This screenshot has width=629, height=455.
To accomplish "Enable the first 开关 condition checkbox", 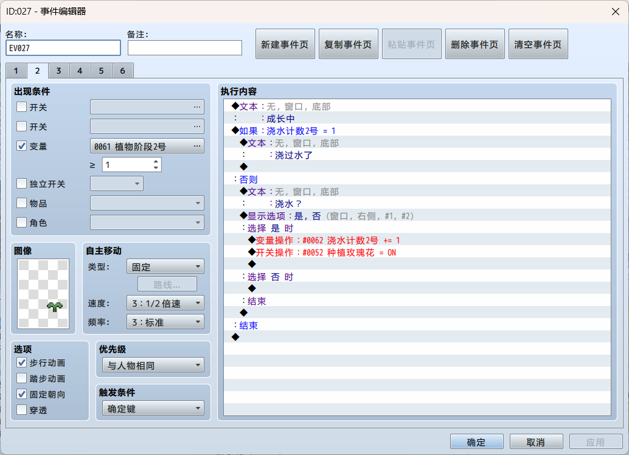I will pyautogui.click(x=22, y=107).
